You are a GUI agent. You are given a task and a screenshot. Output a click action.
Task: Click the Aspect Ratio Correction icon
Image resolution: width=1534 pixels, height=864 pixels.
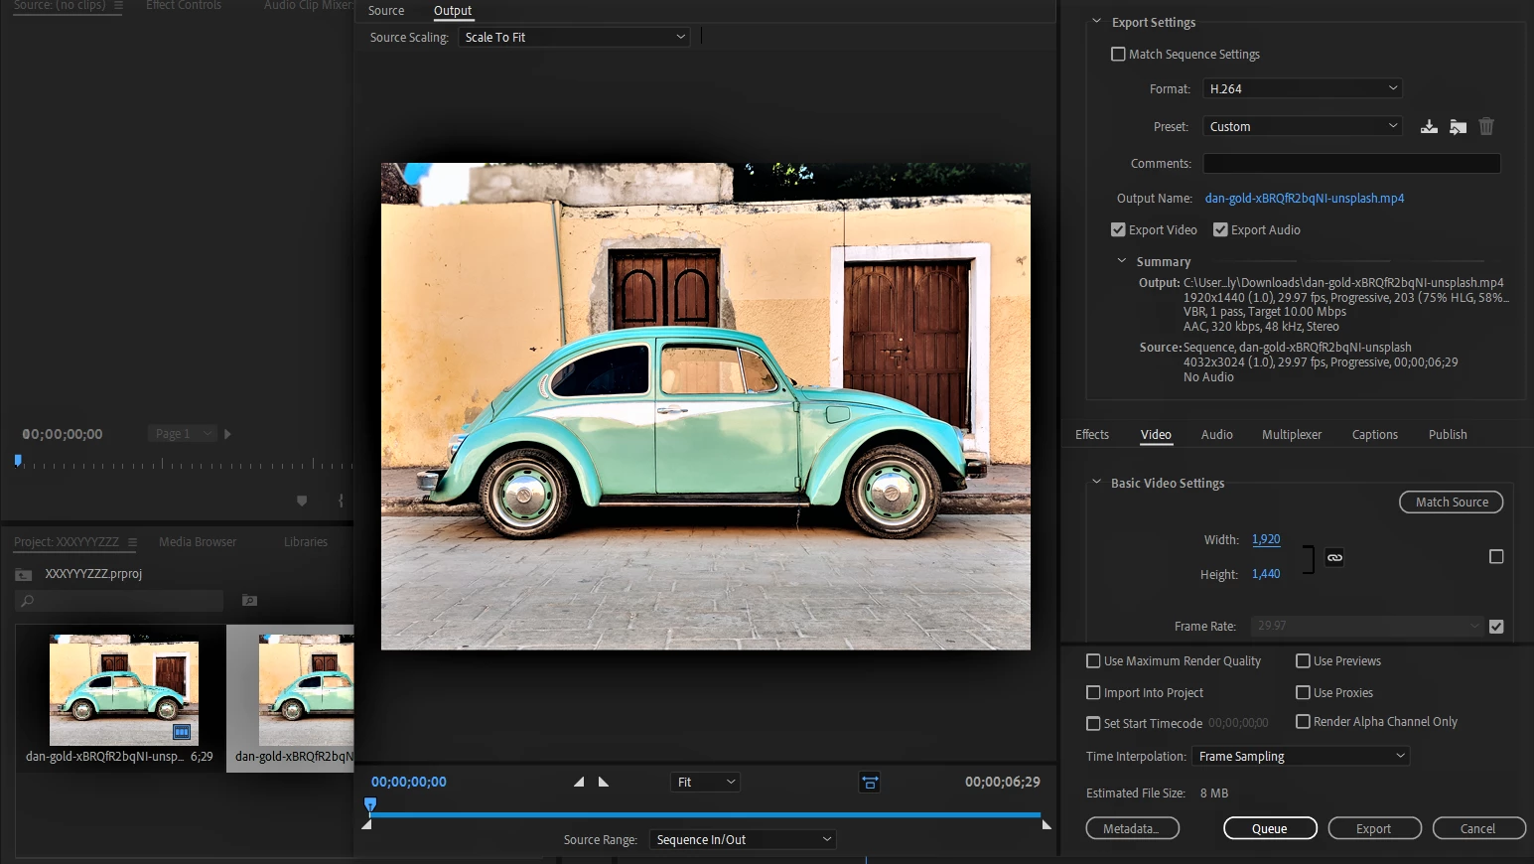869,783
